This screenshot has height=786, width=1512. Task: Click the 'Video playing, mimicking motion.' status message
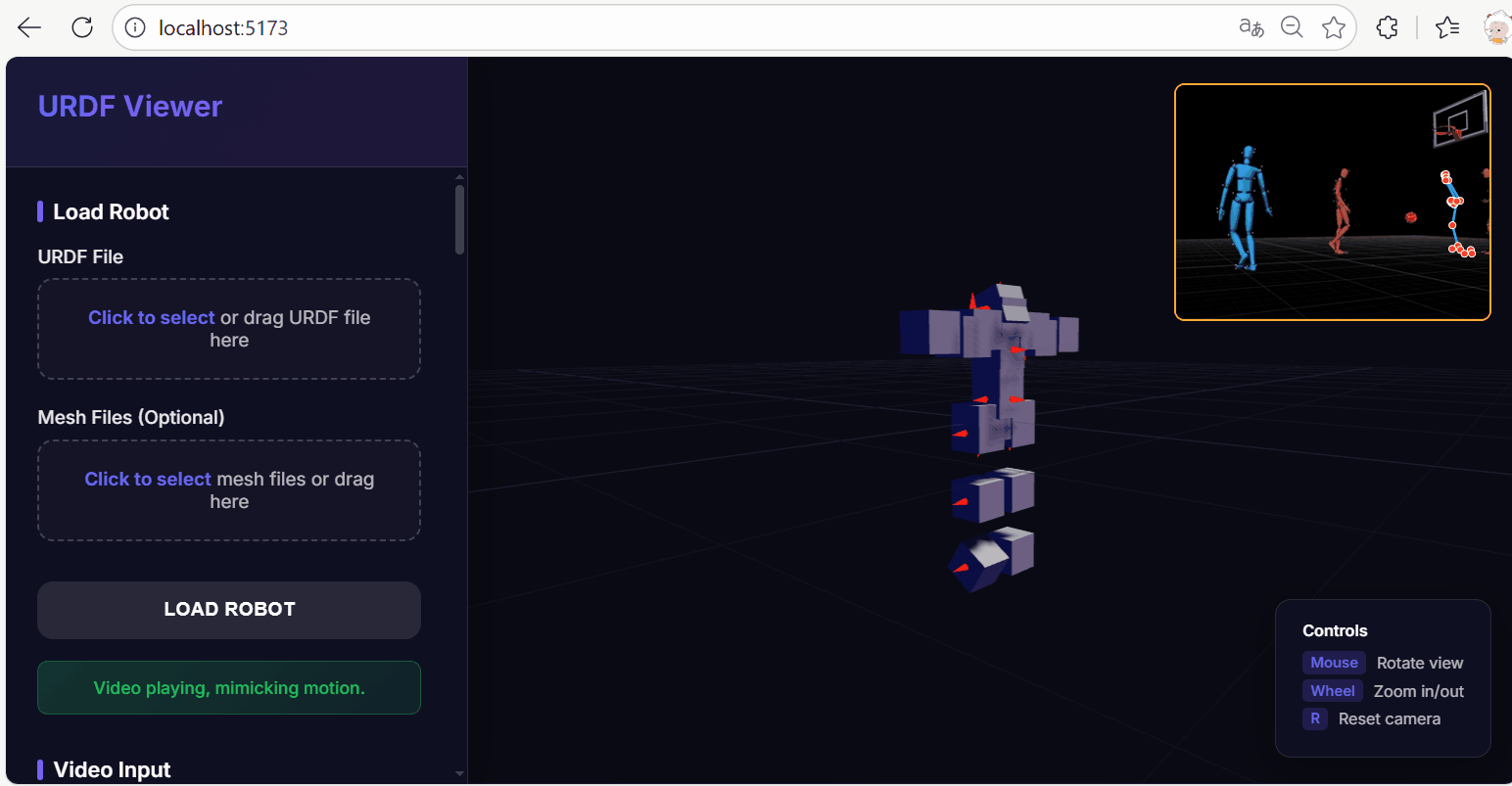point(229,688)
